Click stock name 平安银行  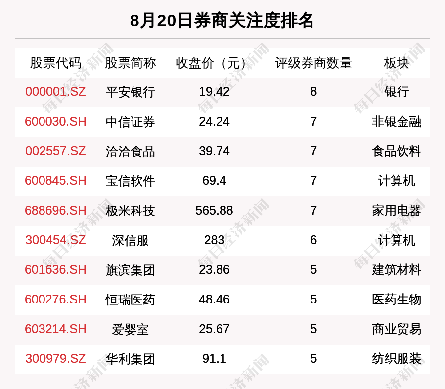pos(130,92)
